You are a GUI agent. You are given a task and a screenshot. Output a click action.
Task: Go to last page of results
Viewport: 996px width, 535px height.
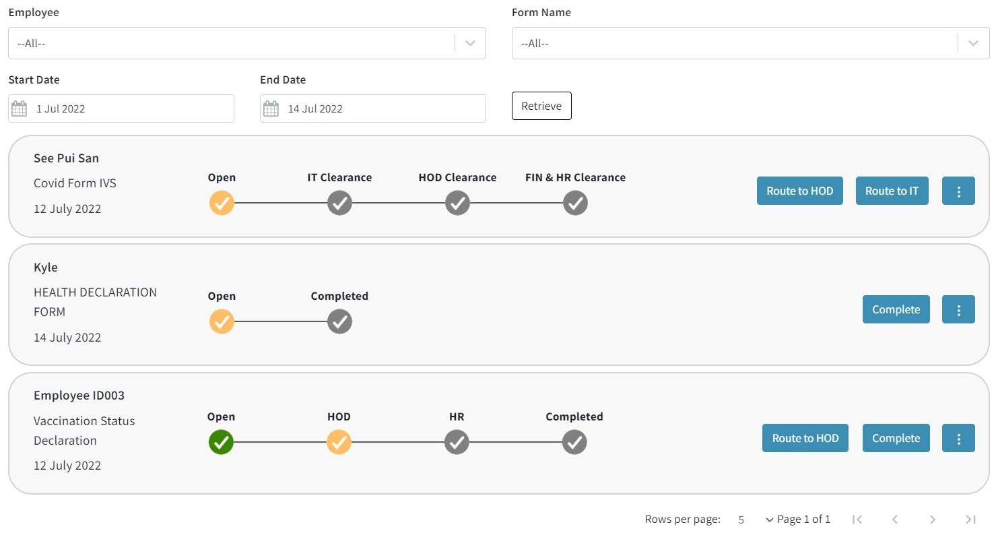click(970, 519)
